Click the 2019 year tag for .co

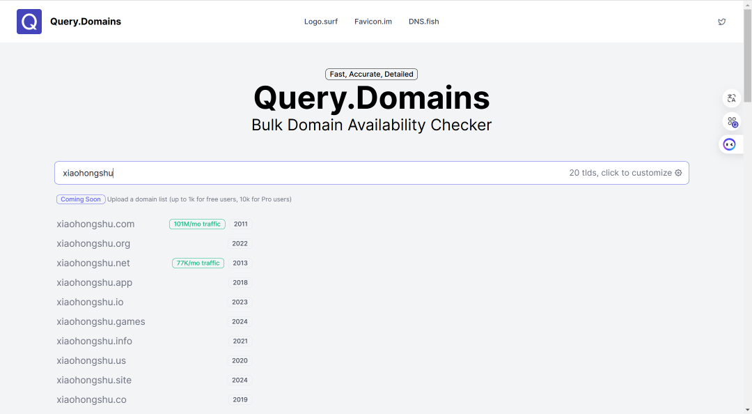240,399
